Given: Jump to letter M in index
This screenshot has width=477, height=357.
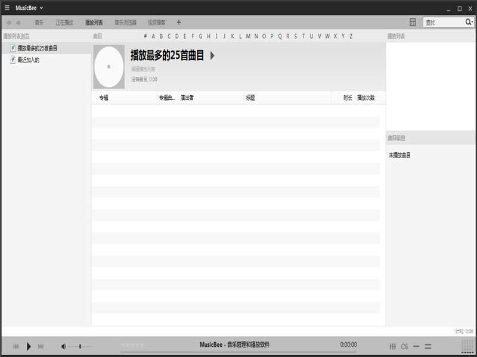Looking at the screenshot, I should (248, 36).
